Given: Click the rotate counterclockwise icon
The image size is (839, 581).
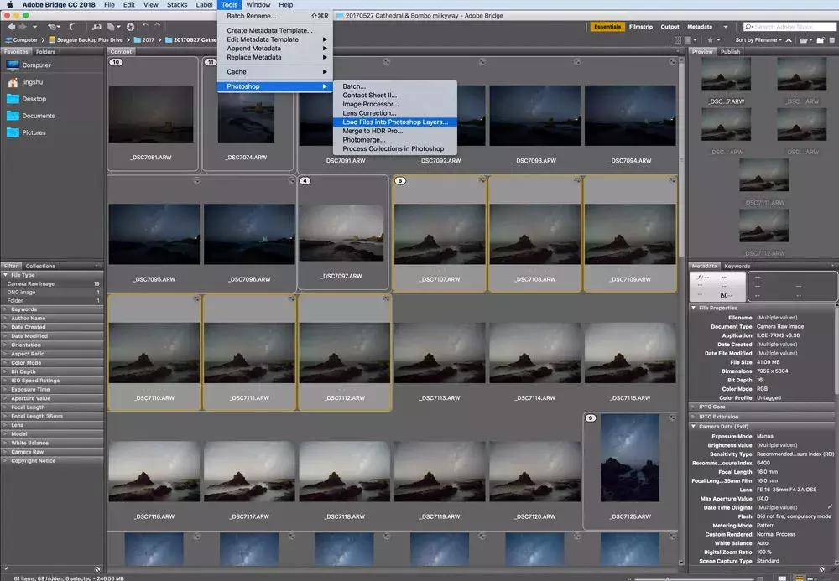Looking at the screenshot, I should (x=145, y=27).
